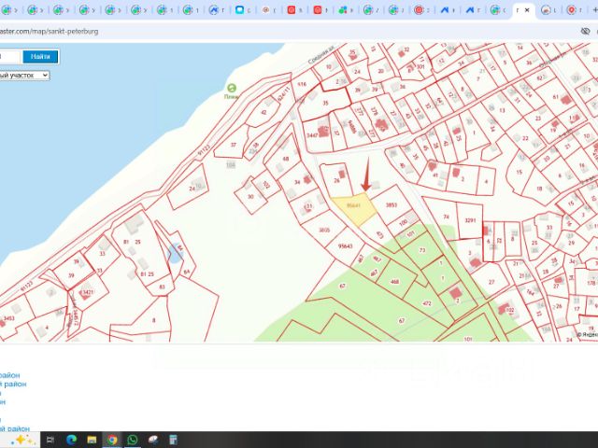
Task: Open Microsoft Edge from the taskbar
Action: point(71,440)
